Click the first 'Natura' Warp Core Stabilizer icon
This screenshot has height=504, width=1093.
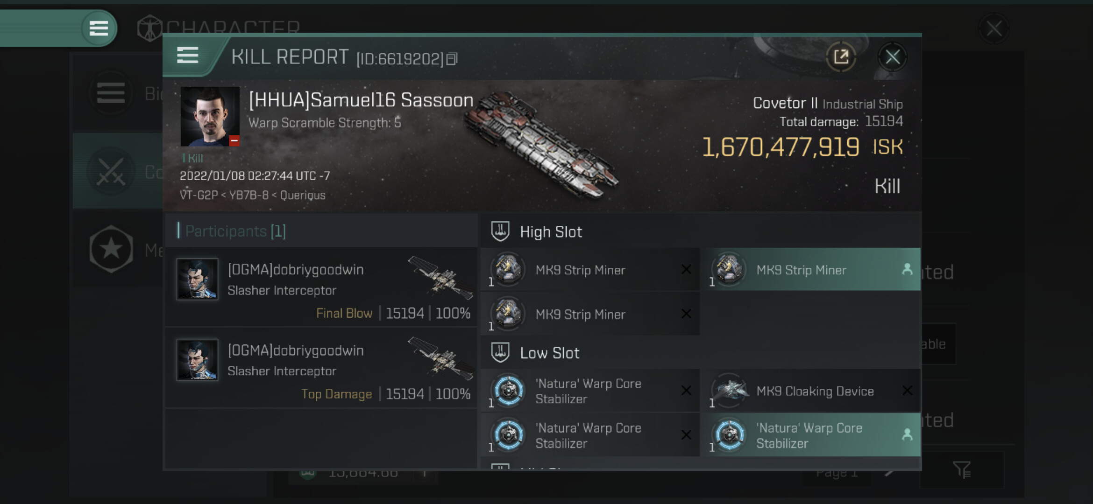pyautogui.click(x=509, y=391)
